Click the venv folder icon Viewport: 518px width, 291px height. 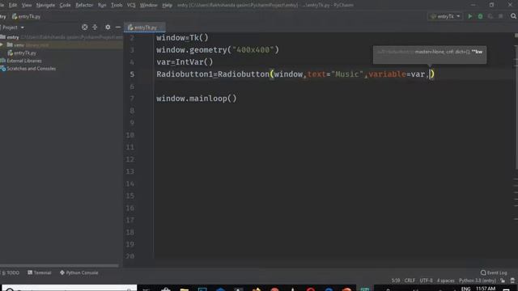click(10, 45)
